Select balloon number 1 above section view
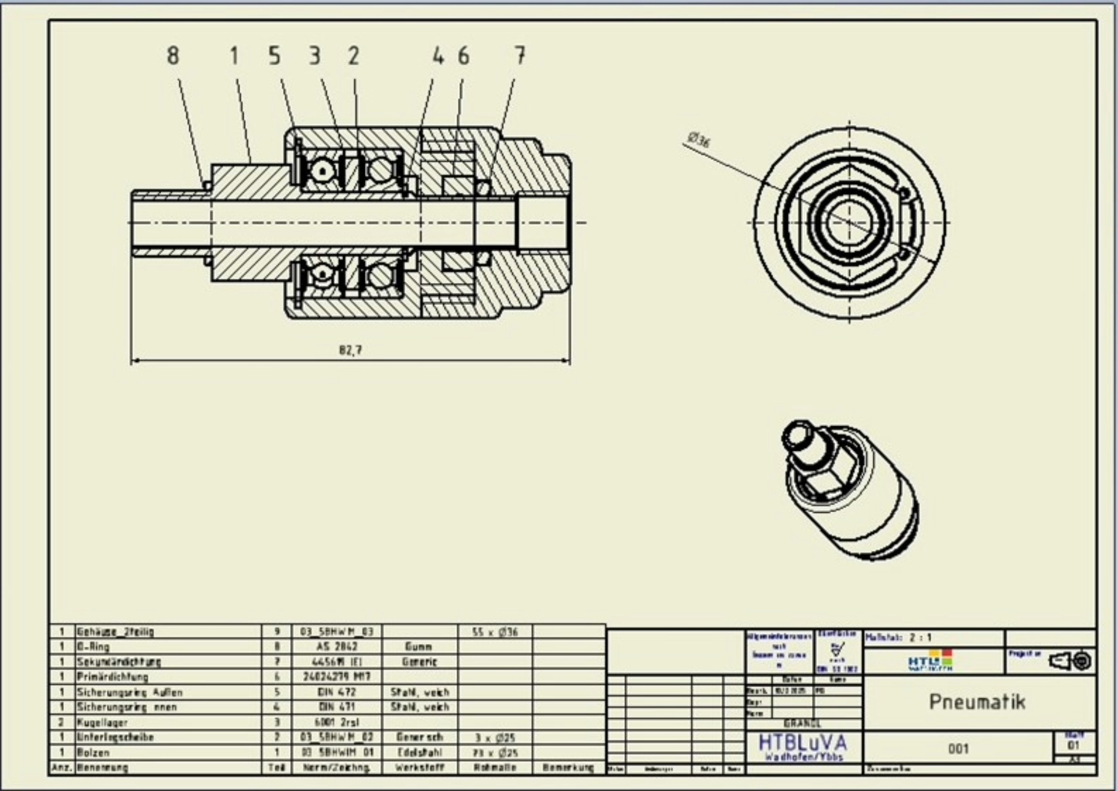 pyautogui.click(x=234, y=56)
